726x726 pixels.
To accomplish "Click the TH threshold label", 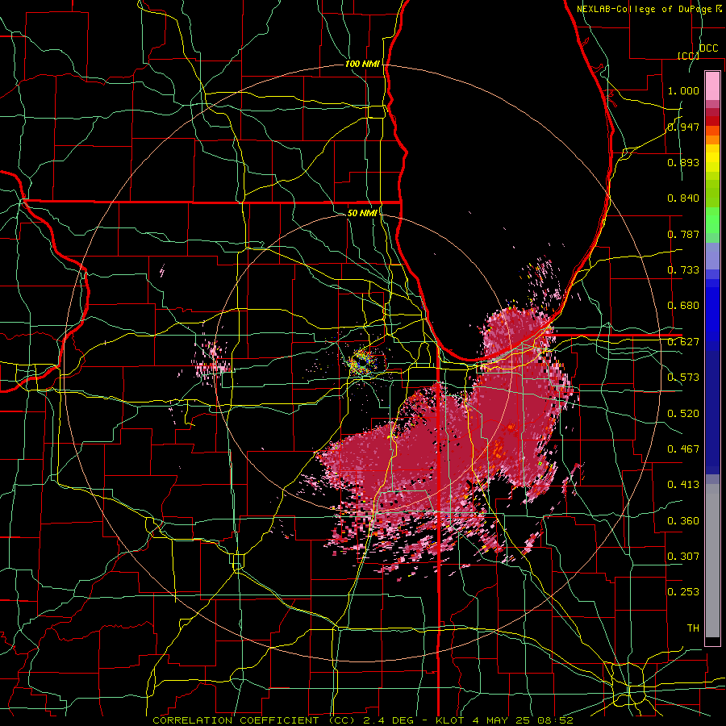I will point(693,628).
